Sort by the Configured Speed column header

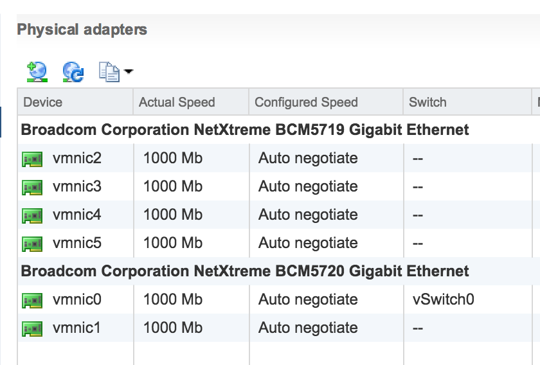[326, 102]
